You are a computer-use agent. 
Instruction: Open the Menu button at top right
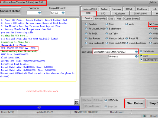point(154,2)
